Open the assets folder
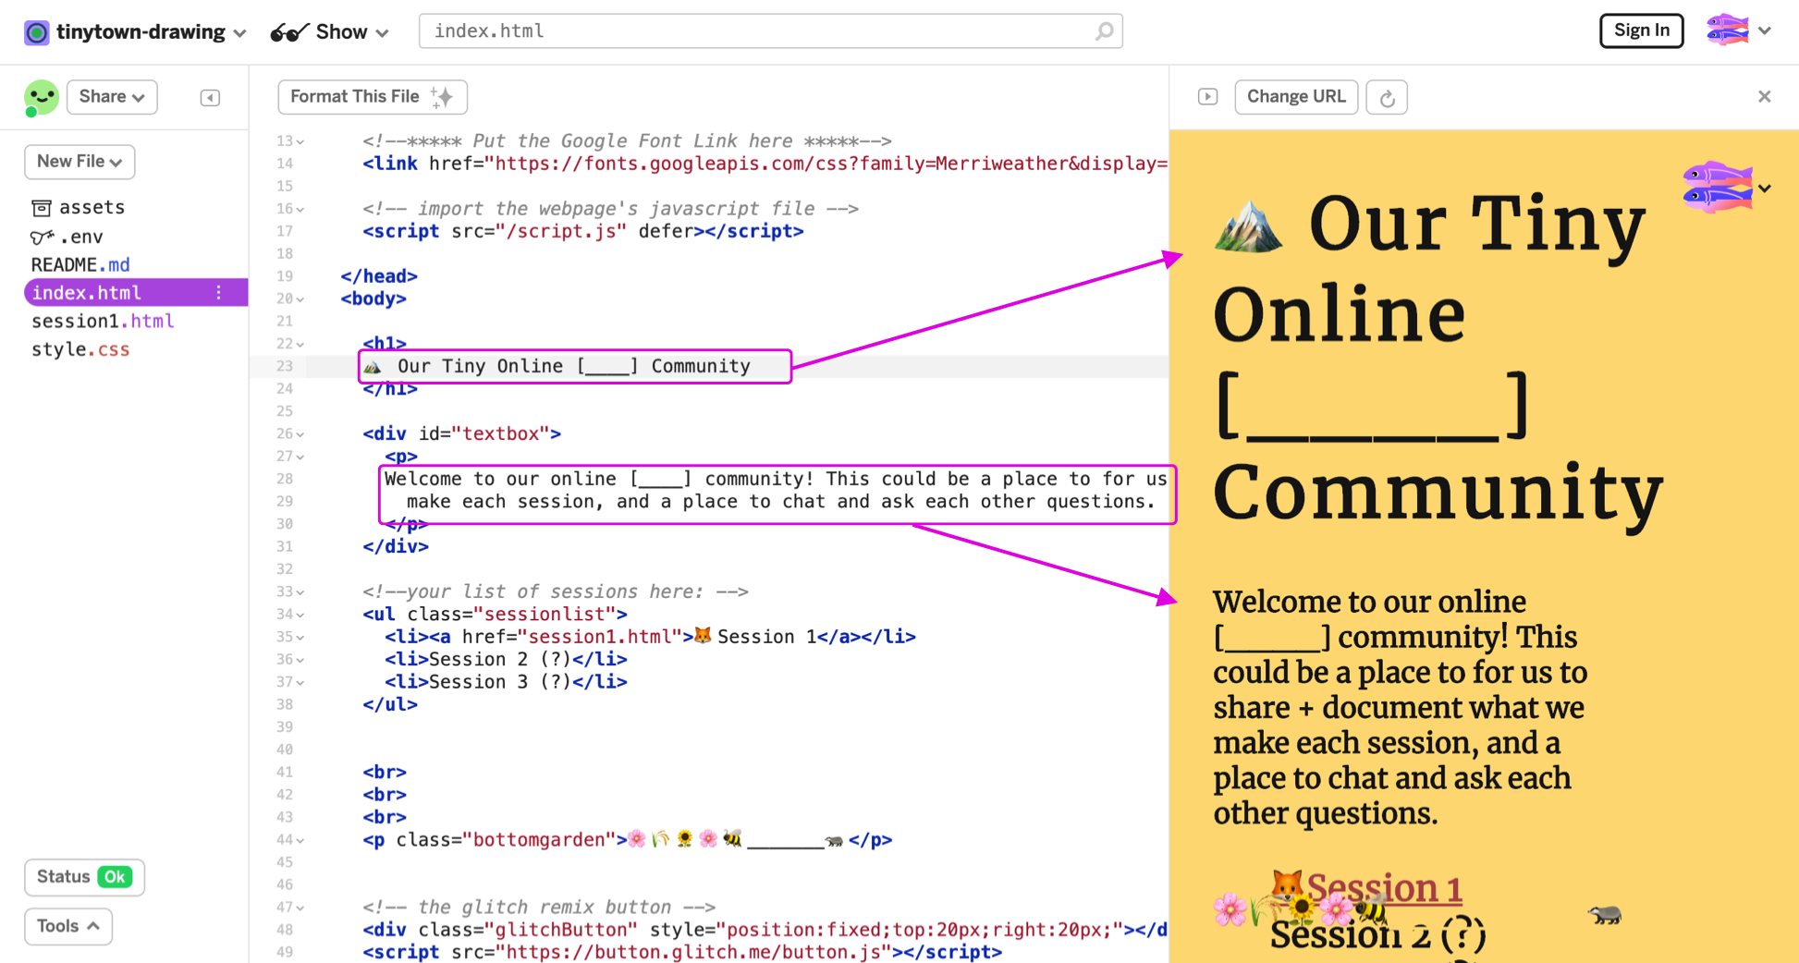 [91, 207]
